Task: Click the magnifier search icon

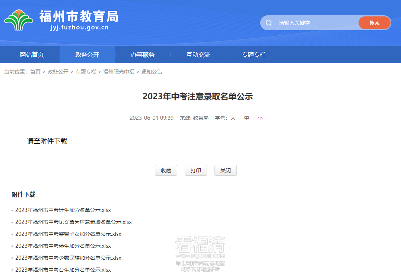Action: 268,23
